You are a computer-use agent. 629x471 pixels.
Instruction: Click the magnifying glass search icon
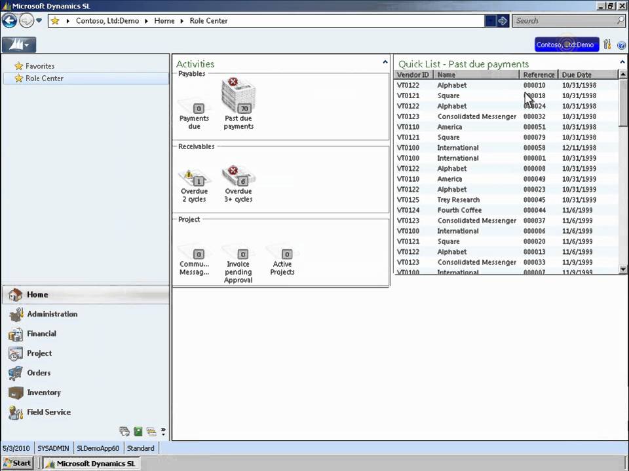click(620, 20)
